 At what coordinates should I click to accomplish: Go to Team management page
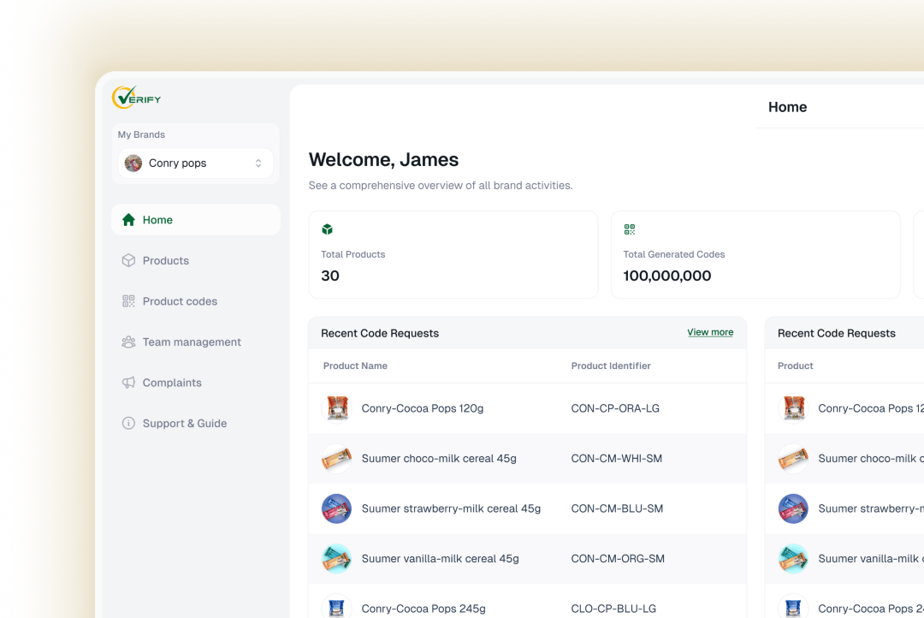[192, 342]
